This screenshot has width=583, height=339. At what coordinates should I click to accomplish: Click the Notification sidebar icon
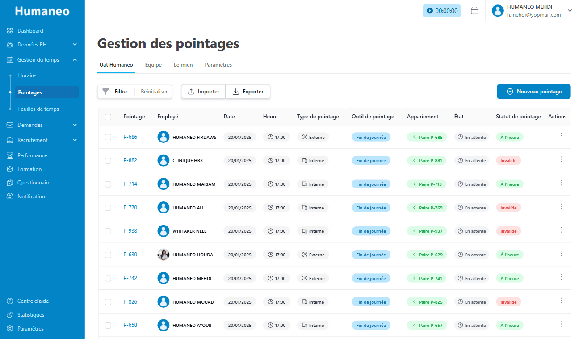point(9,196)
